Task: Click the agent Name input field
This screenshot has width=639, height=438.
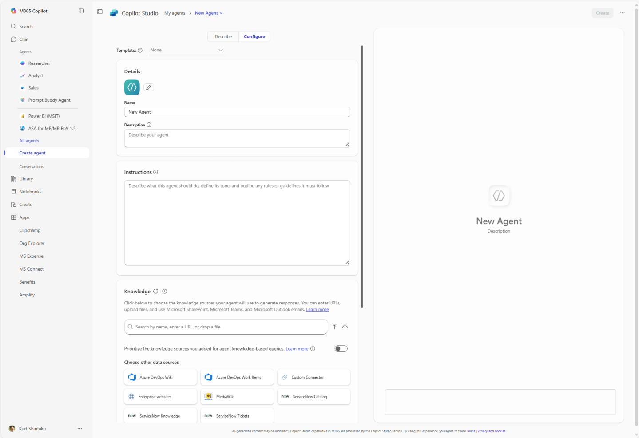Action: (x=237, y=112)
